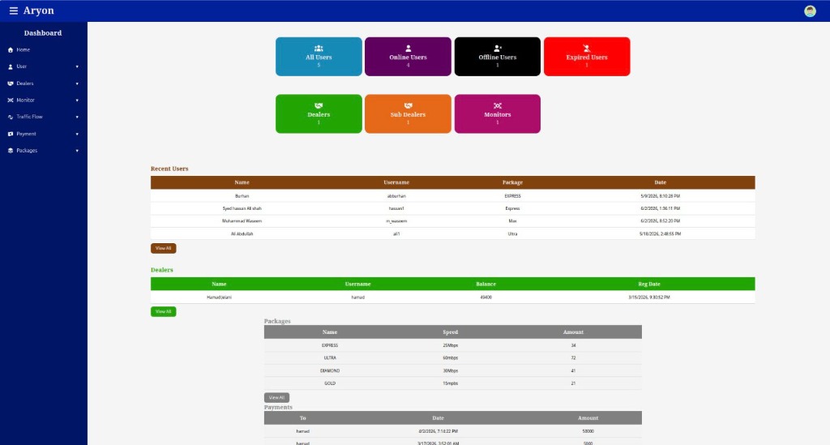Expand the Monitor submenu arrow
Image resolution: width=830 pixels, height=445 pixels.
(x=77, y=100)
